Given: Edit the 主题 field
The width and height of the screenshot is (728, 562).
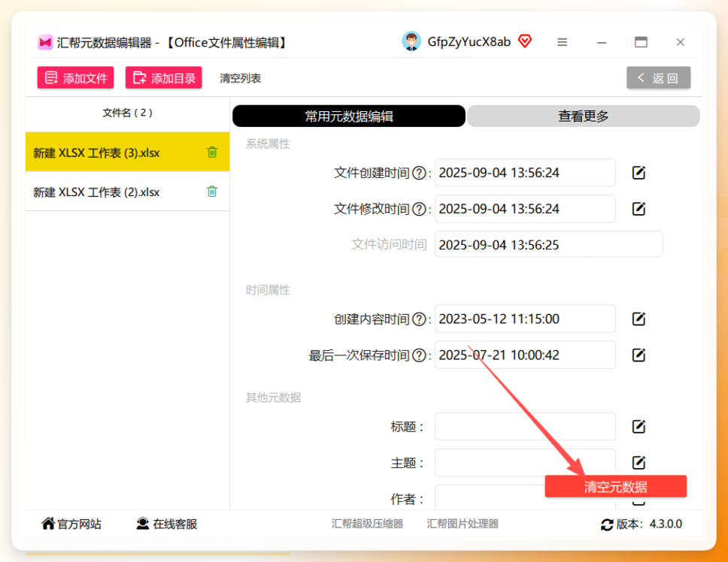Looking at the screenshot, I should tap(639, 462).
